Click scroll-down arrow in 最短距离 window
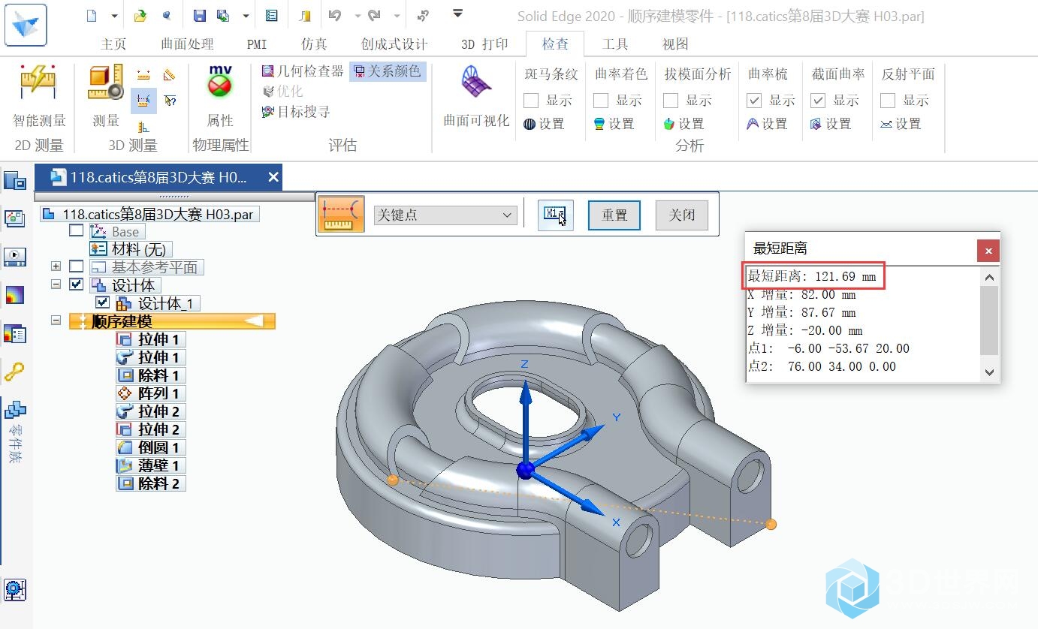 pyautogui.click(x=989, y=372)
